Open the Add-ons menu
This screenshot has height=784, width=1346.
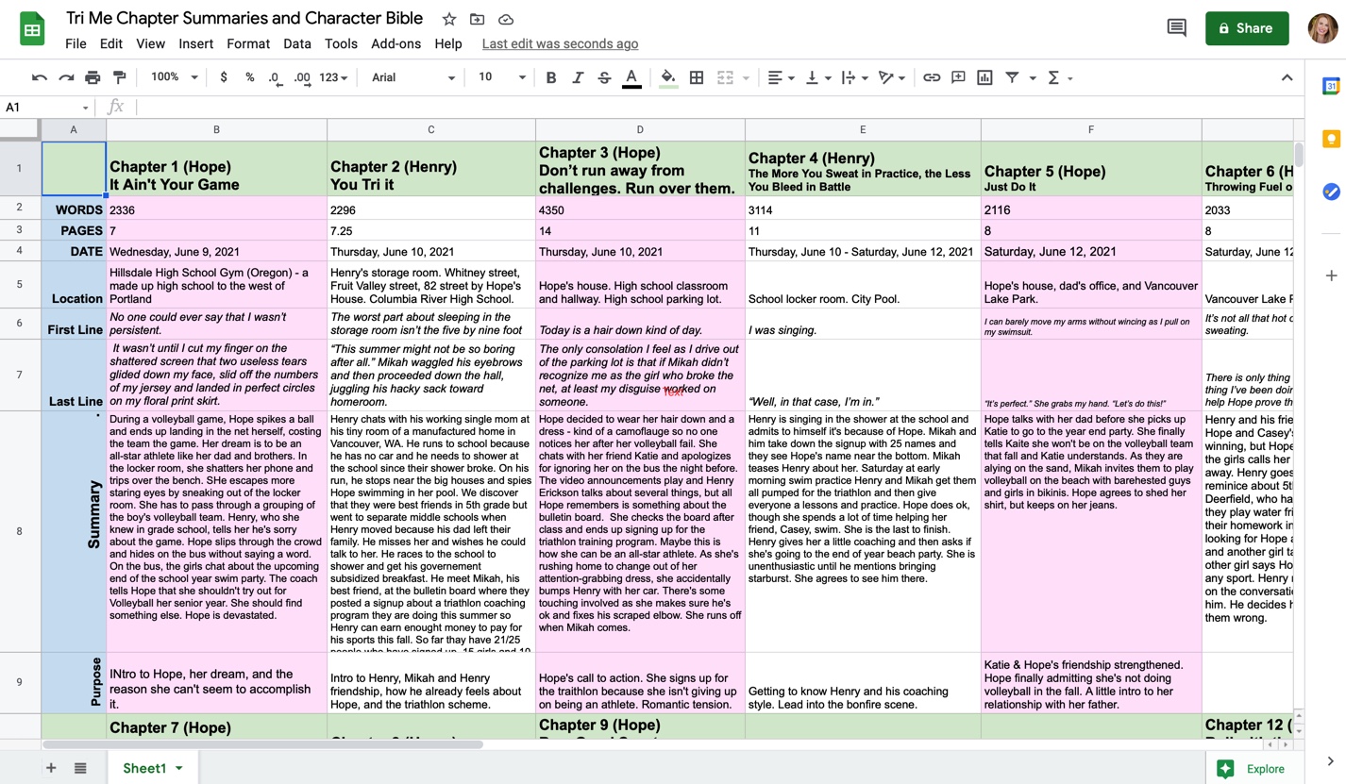point(396,43)
